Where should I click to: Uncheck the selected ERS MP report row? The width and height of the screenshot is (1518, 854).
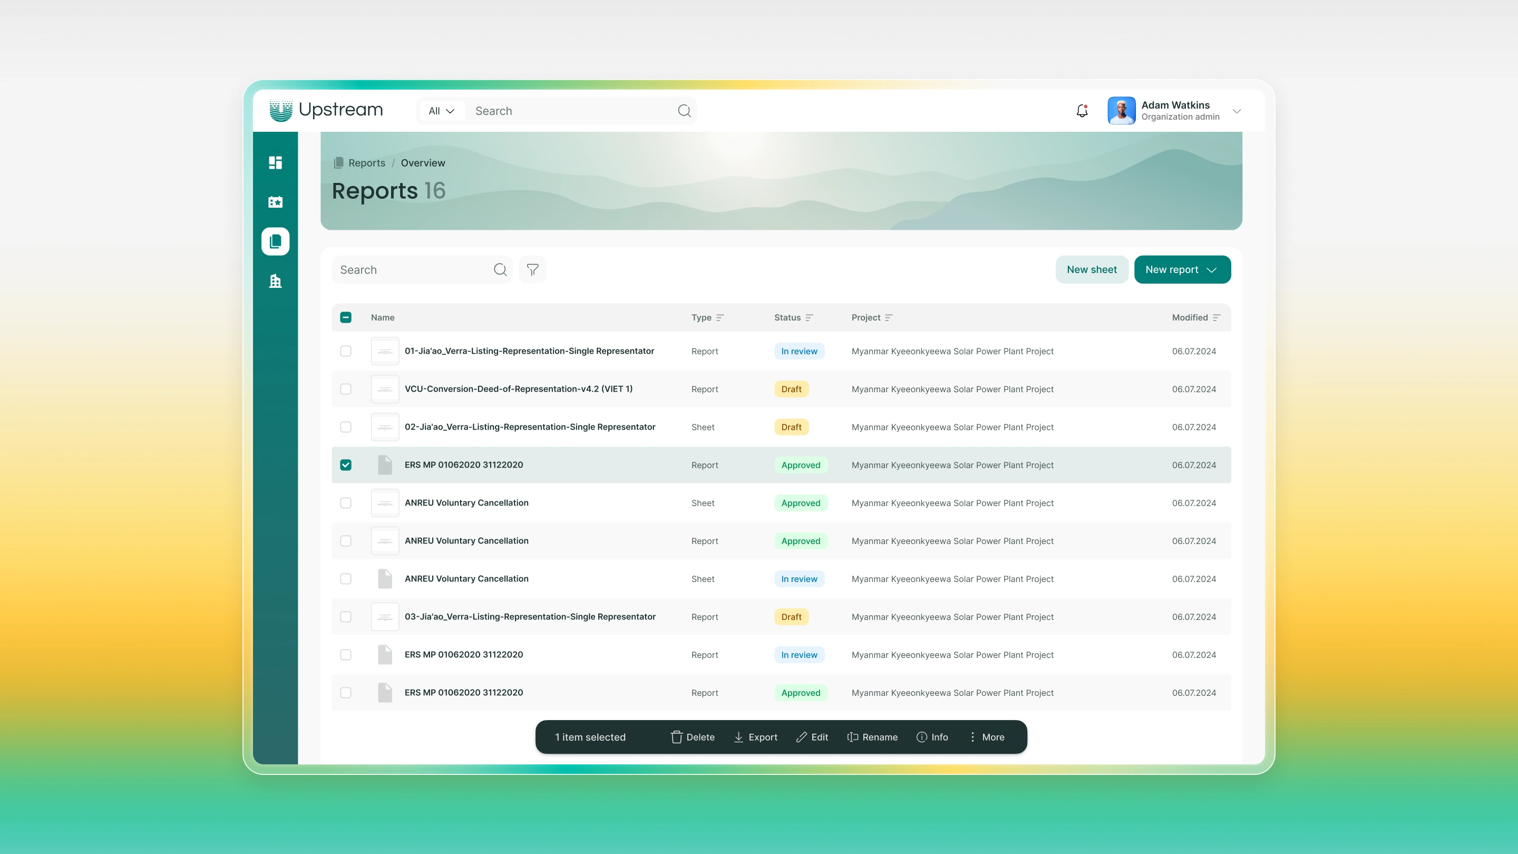pyautogui.click(x=346, y=465)
